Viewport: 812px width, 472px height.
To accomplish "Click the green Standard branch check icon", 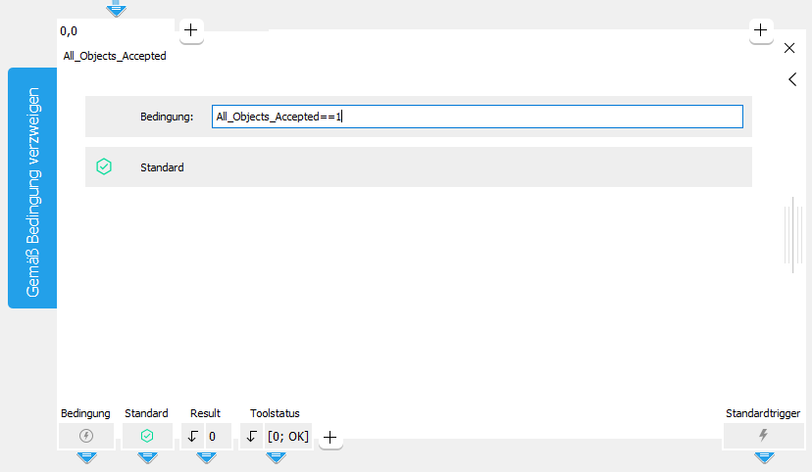I will [104, 167].
